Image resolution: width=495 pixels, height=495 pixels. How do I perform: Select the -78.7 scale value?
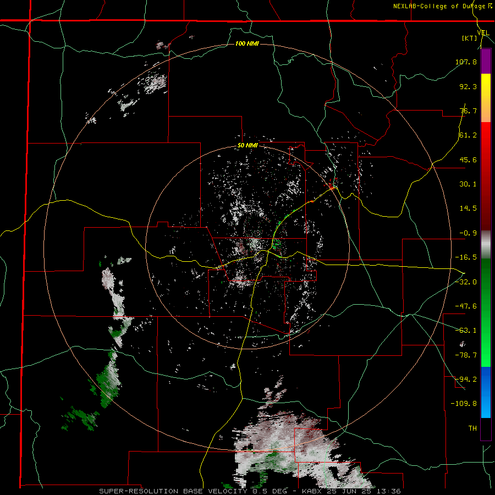pos(466,355)
